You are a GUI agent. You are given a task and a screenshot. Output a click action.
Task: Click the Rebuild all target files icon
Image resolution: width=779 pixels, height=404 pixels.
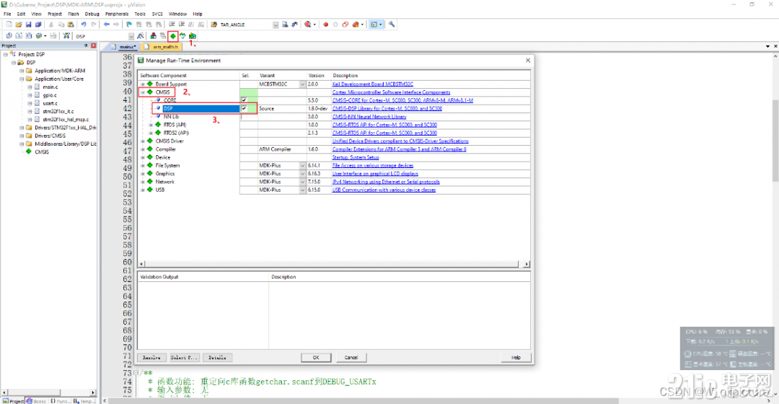coord(28,36)
